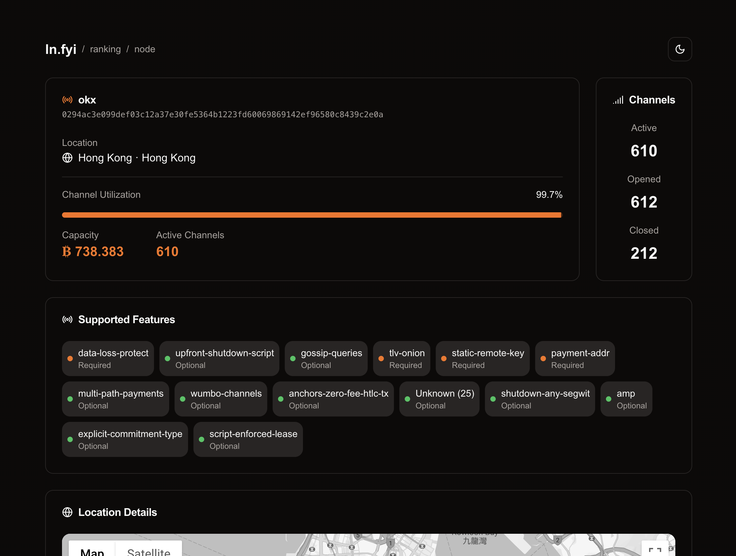
Task: Click the 738.383 capacity value
Action: coord(99,252)
